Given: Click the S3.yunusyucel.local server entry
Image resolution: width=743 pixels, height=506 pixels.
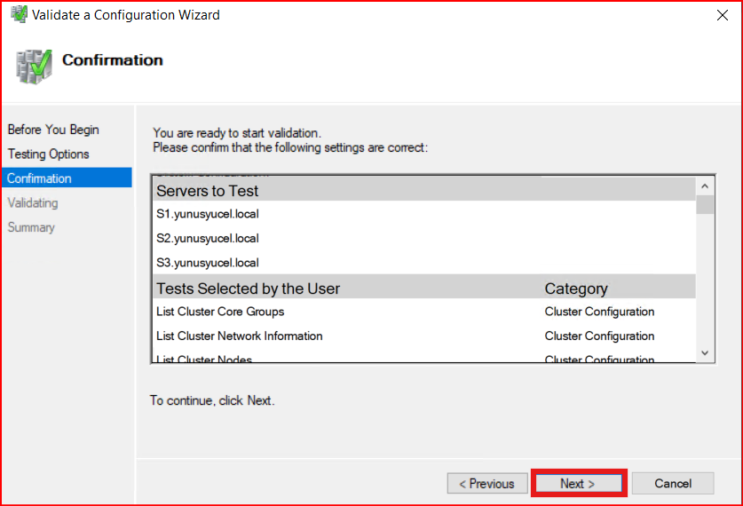Looking at the screenshot, I should point(208,263).
